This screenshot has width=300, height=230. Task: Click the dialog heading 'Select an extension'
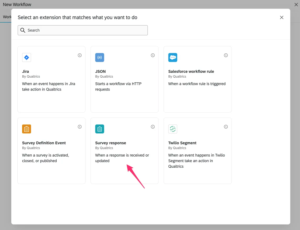[77, 17]
